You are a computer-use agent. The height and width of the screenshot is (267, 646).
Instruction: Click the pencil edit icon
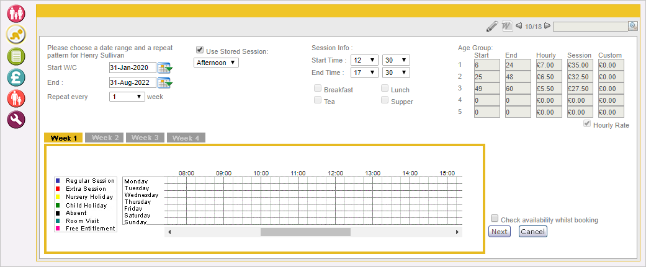pyautogui.click(x=492, y=27)
